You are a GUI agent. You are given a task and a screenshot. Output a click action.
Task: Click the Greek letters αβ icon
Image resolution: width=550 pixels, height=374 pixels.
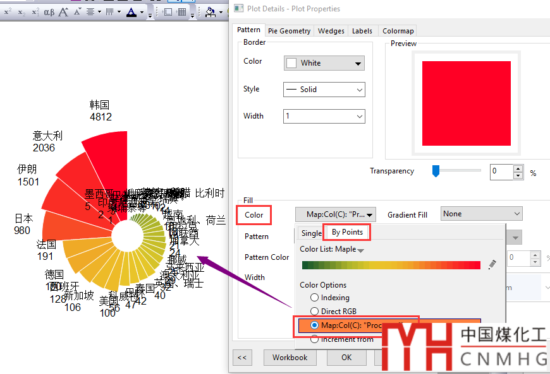[49, 12]
